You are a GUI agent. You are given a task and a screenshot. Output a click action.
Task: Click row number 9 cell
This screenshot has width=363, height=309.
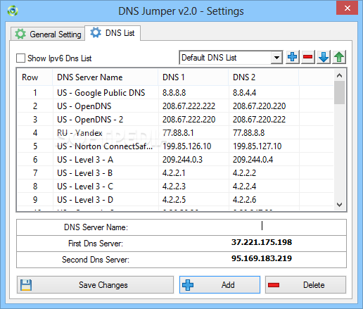point(35,200)
